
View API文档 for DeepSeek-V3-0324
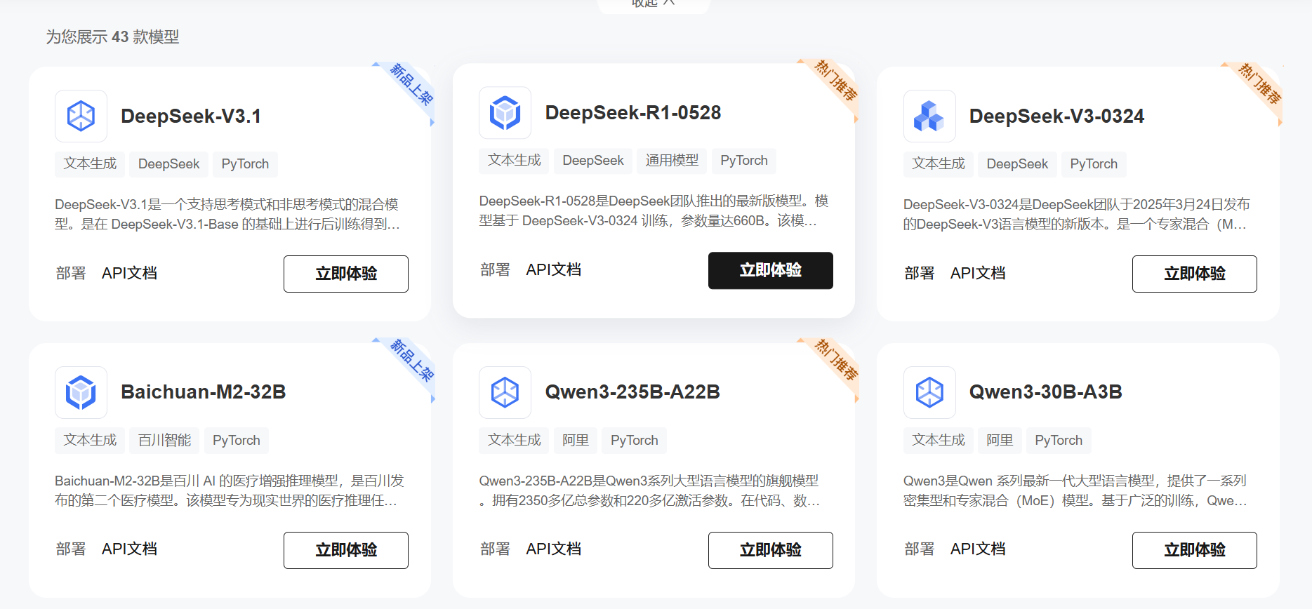click(x=978, y=273)
